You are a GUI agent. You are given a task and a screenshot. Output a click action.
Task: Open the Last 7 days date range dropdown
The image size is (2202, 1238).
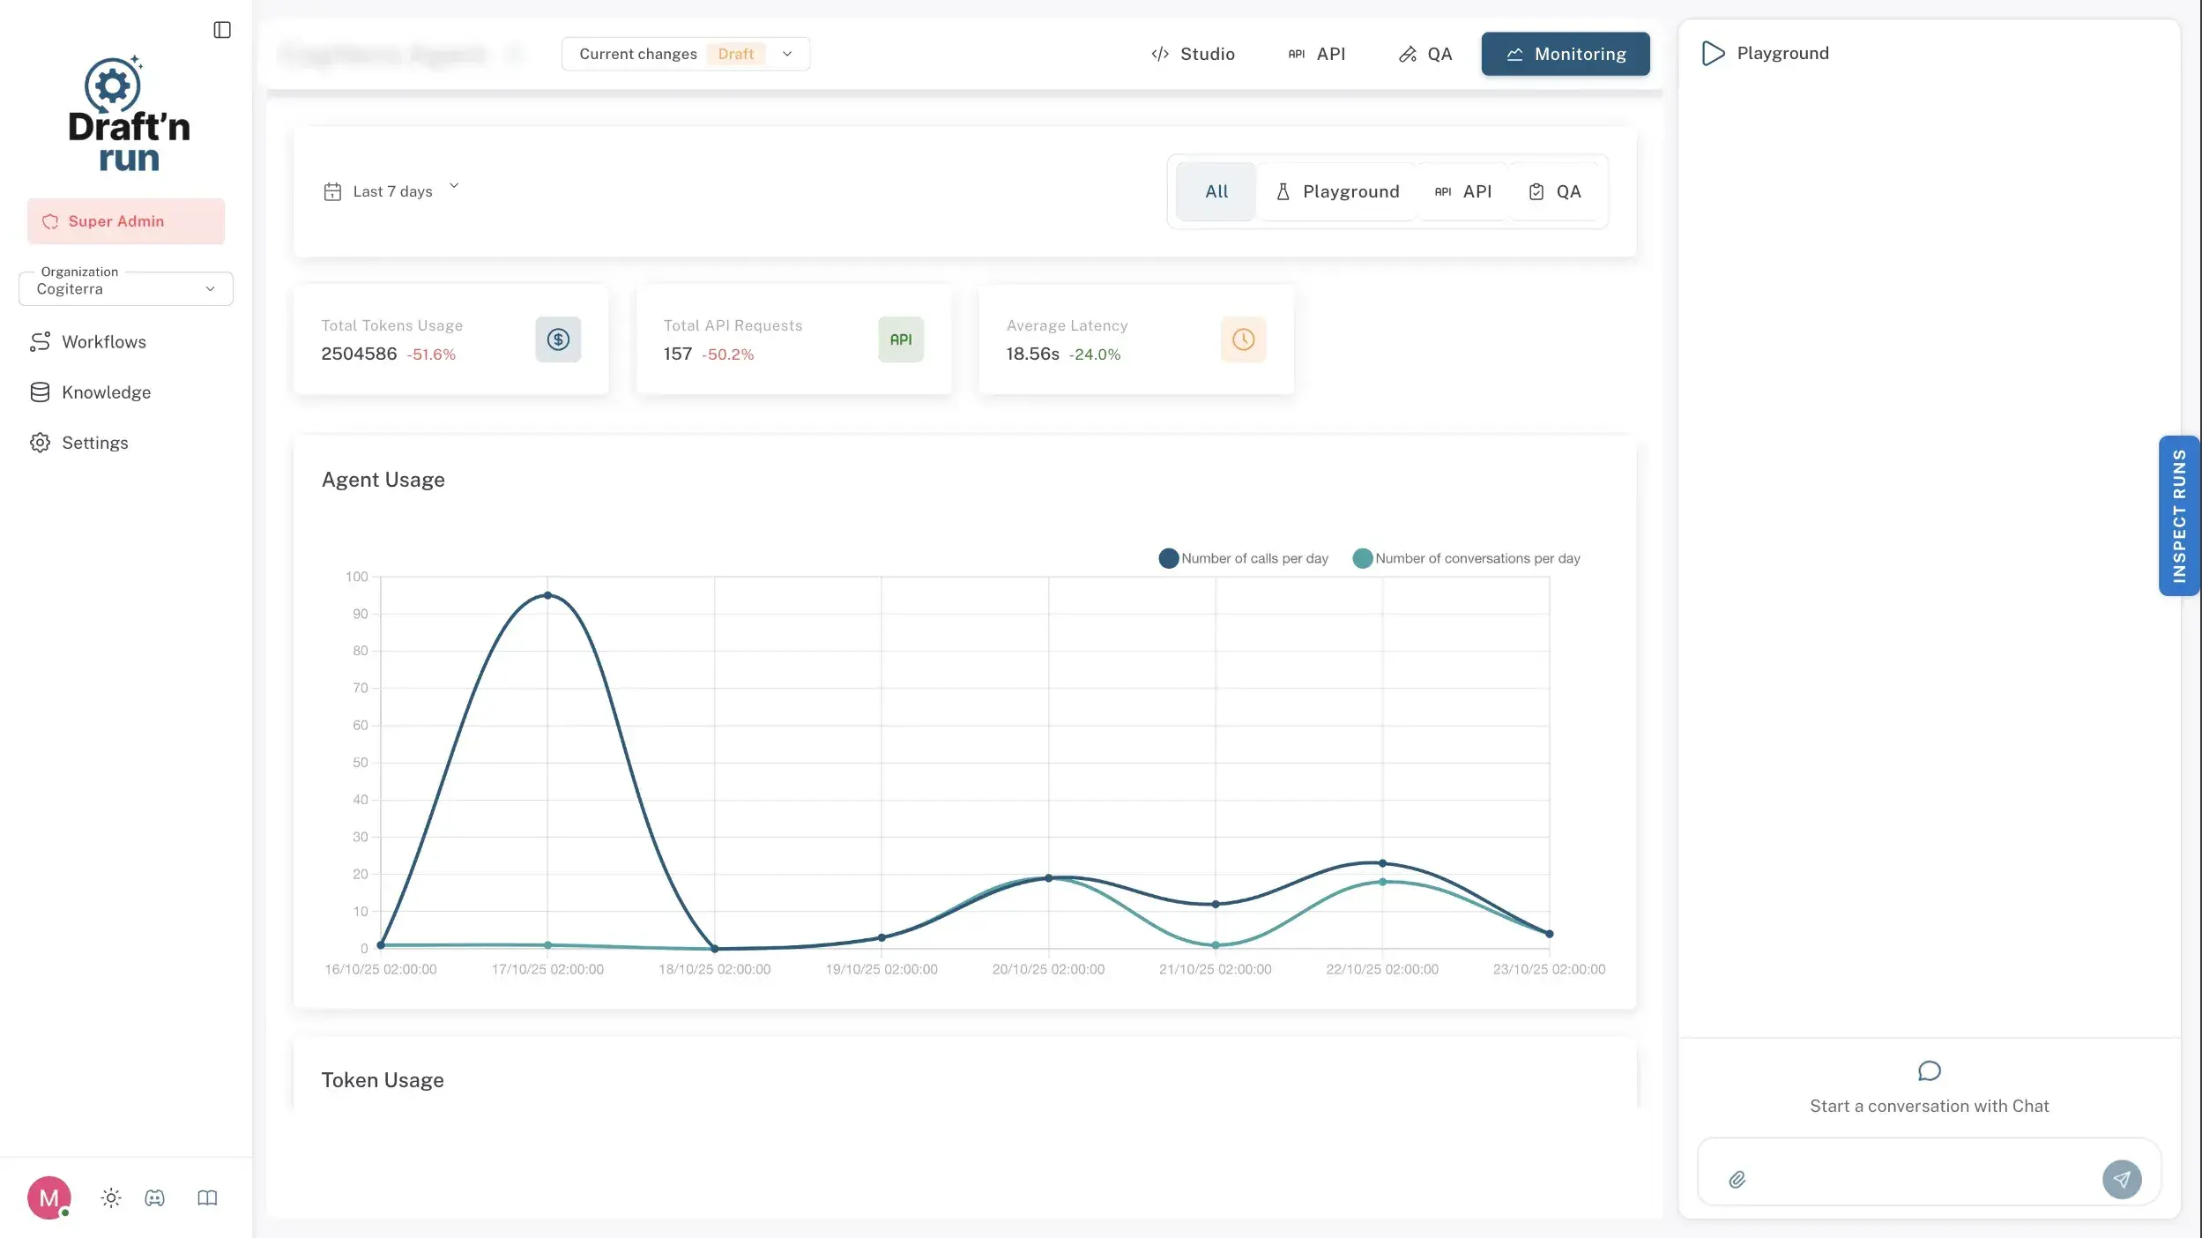392,190
